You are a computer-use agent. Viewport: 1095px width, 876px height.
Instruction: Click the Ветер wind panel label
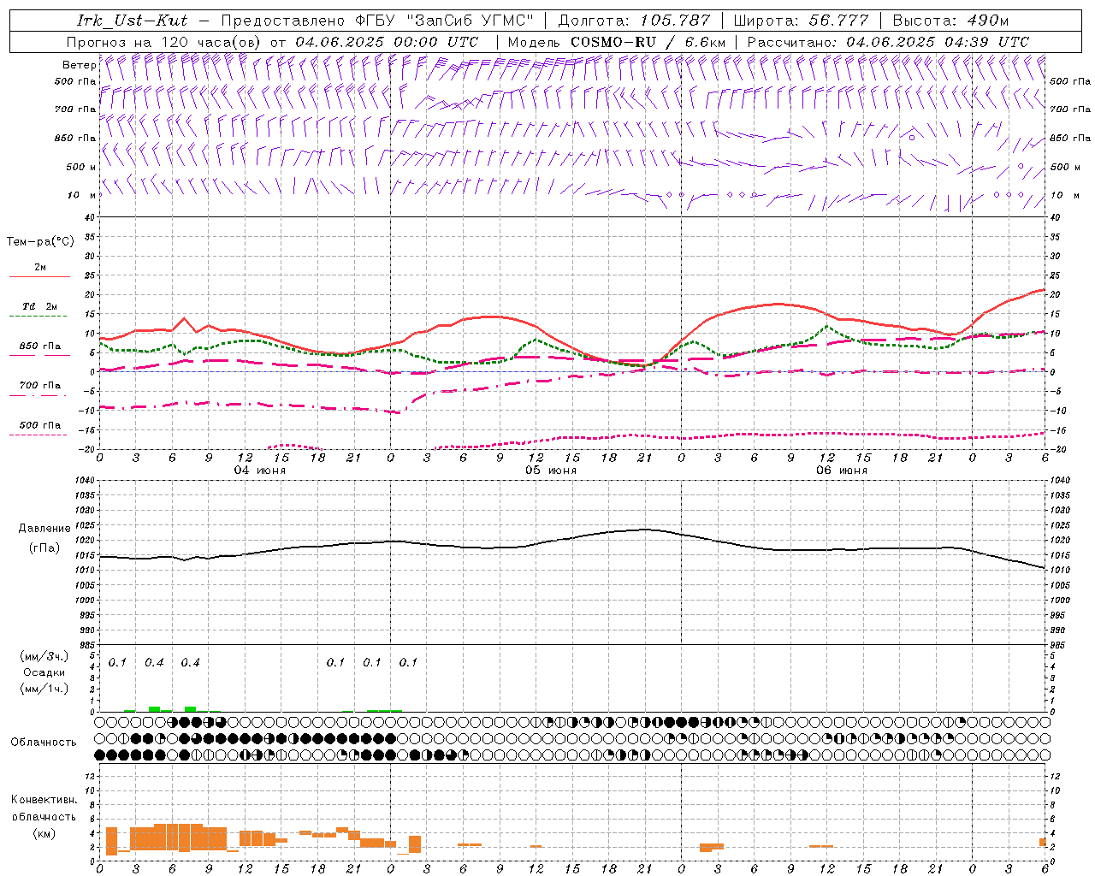pos(80,65)
